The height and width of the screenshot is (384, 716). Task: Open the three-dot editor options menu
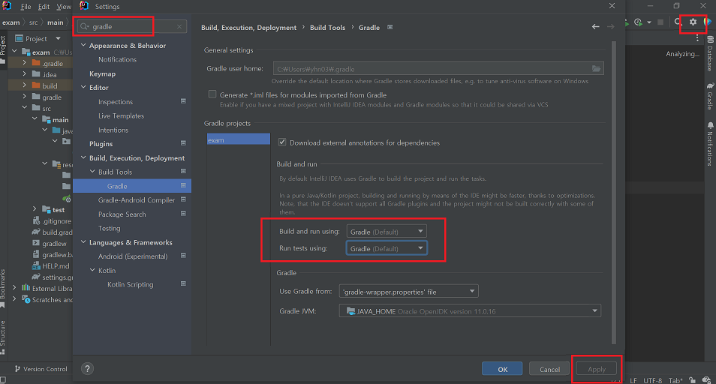pos(697,38)
